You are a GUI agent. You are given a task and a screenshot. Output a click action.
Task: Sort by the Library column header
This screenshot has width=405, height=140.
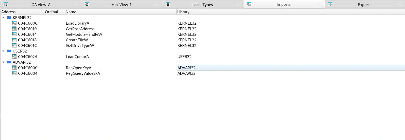(x=291, y=12)
